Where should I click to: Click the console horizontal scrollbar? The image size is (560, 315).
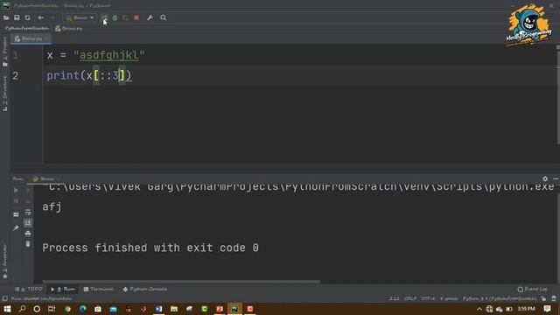click(x=181, y=282)
